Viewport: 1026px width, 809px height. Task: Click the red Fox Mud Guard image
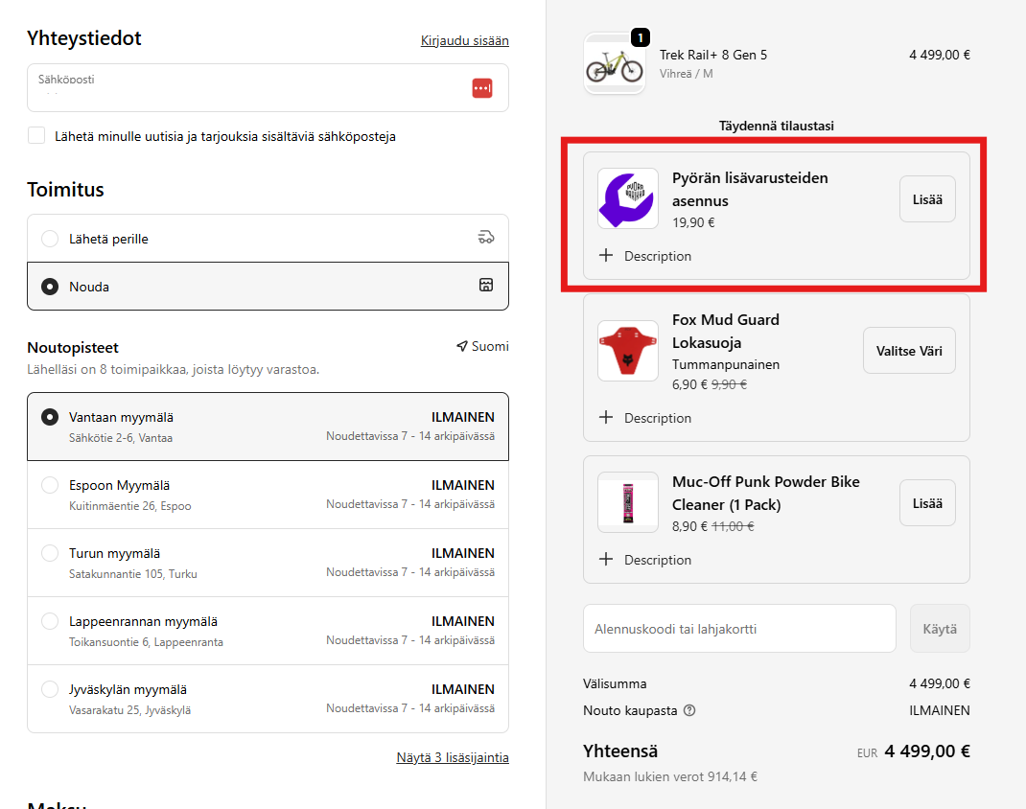(x=627, y=351)
